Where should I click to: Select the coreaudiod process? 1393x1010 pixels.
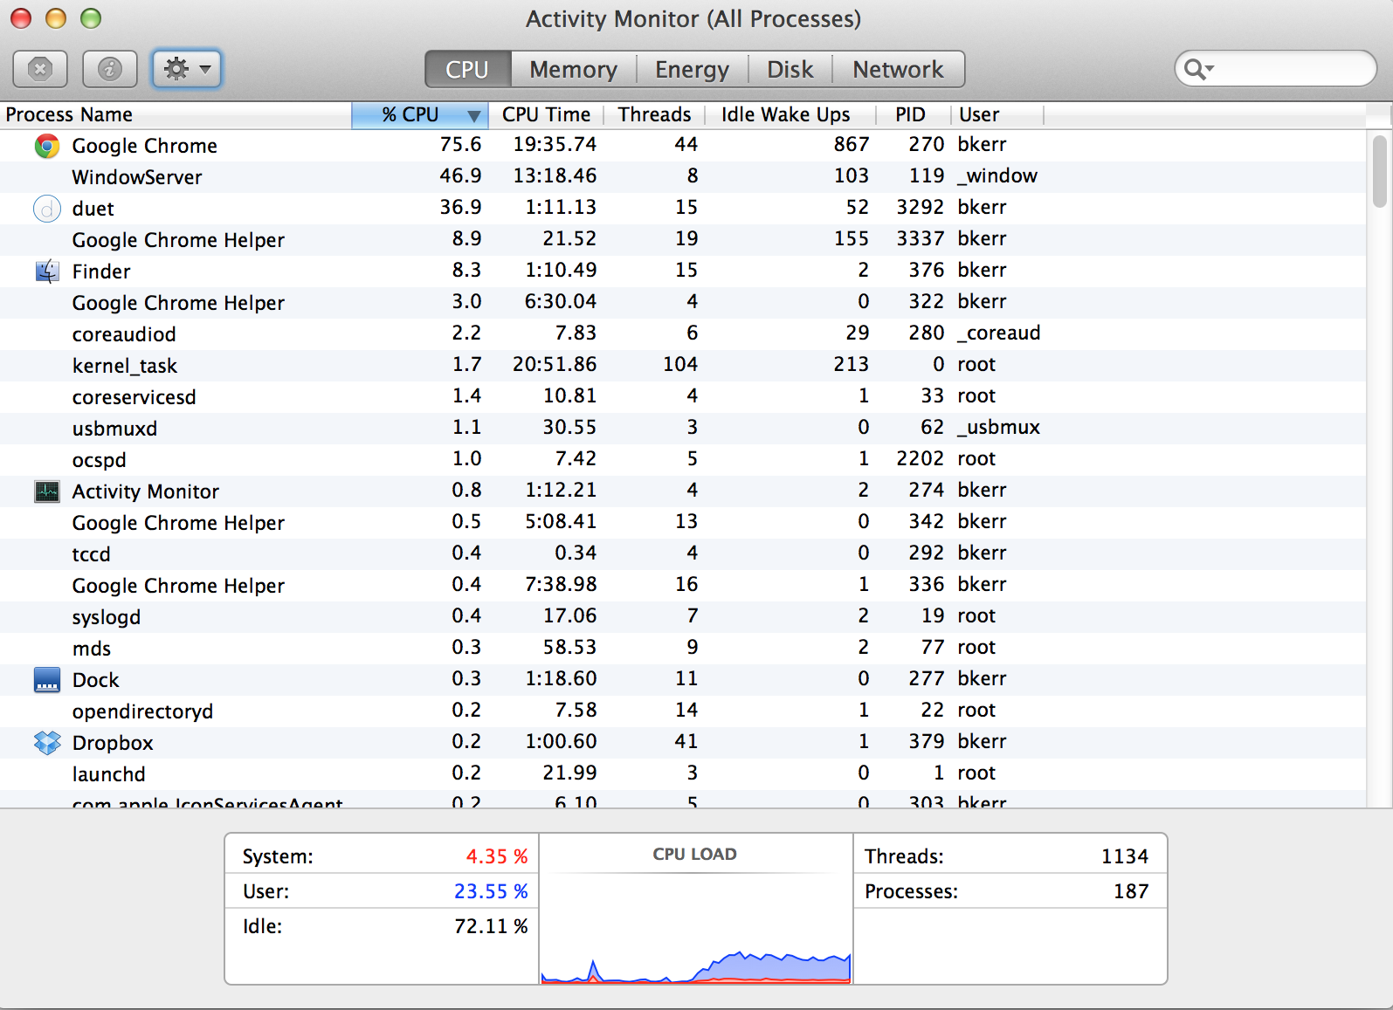tap(683, 334)
